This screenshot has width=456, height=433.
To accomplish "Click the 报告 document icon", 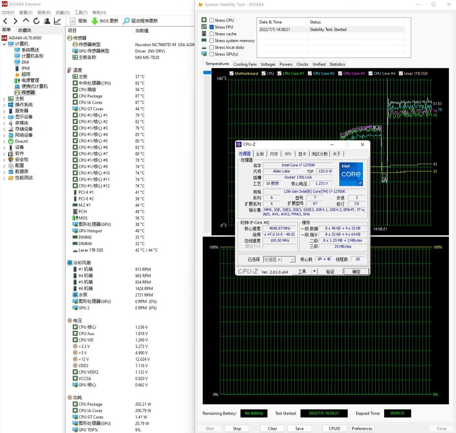I will 73,21.
